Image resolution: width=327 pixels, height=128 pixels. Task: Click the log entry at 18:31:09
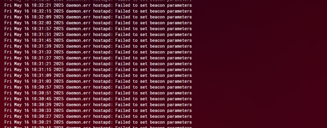click(x=98, y=75)
